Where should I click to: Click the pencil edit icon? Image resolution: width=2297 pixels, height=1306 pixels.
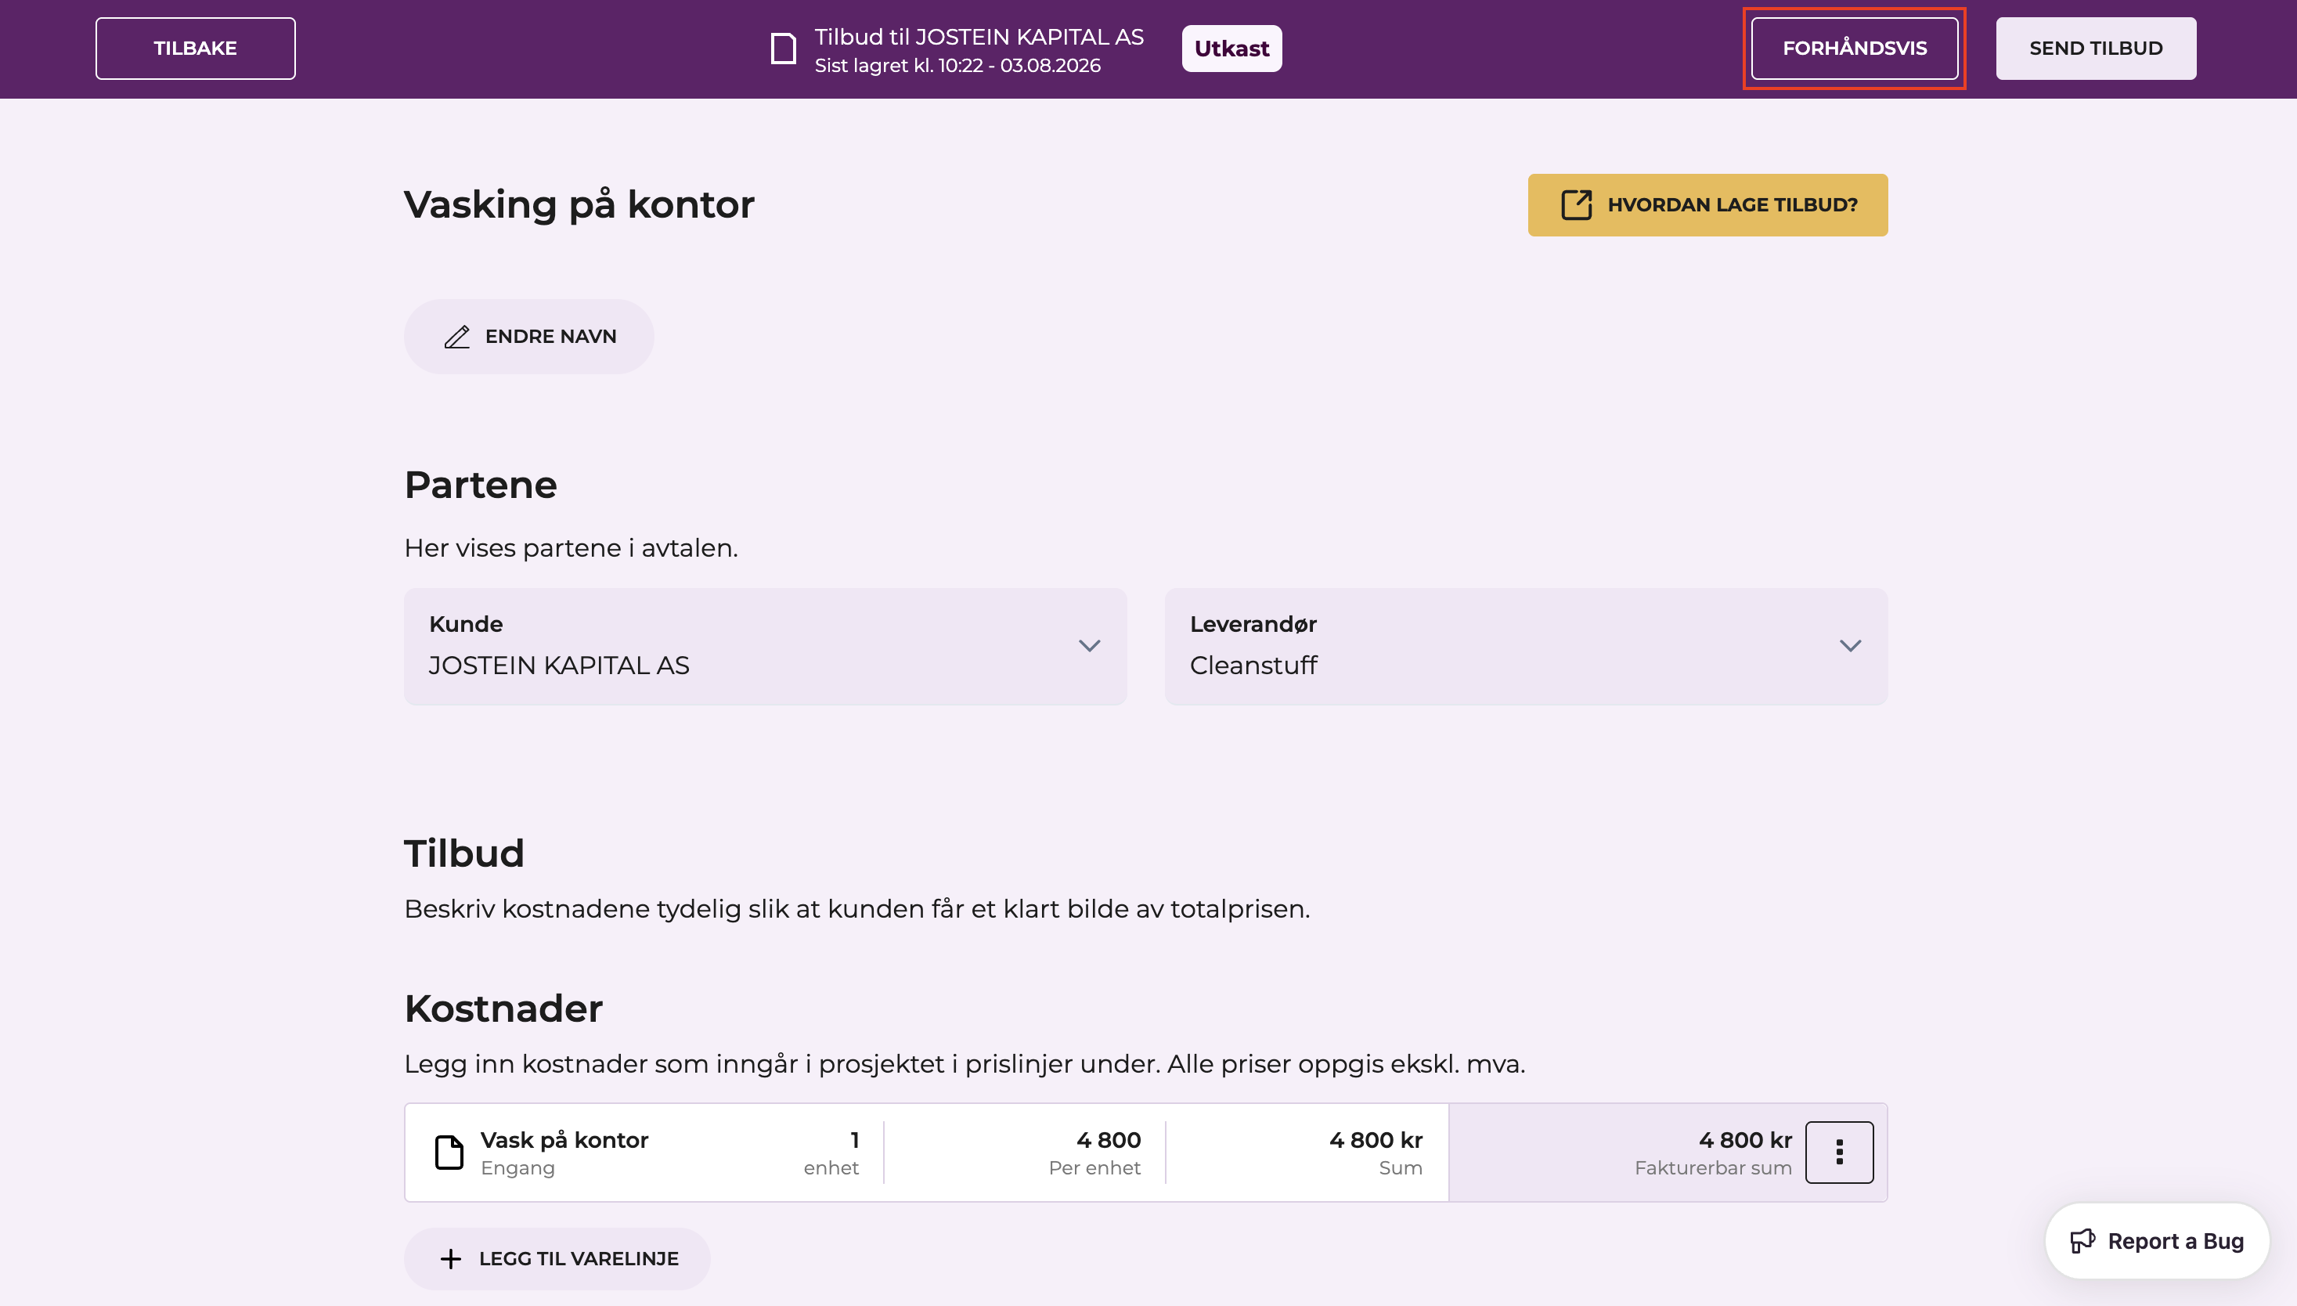pos(456,337)
